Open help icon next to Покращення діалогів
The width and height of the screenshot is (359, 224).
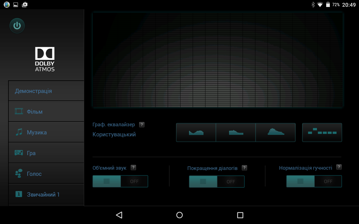tap(245, 168)
